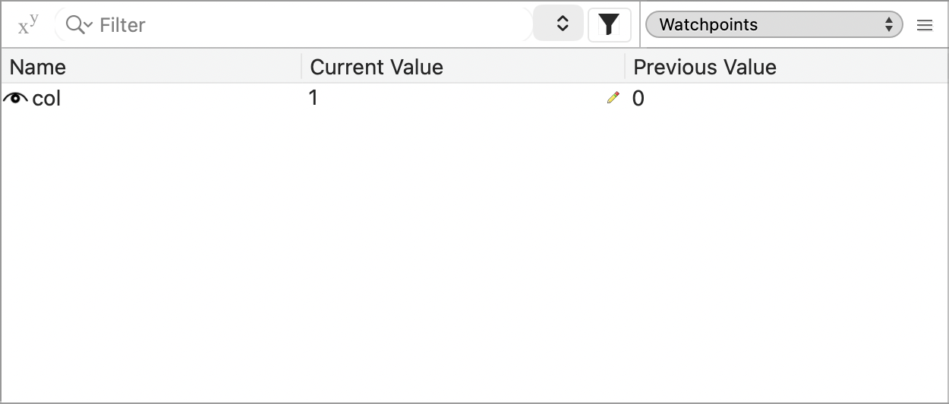Click the current value 1 cell
949x404 pixels.
[314, 98]
